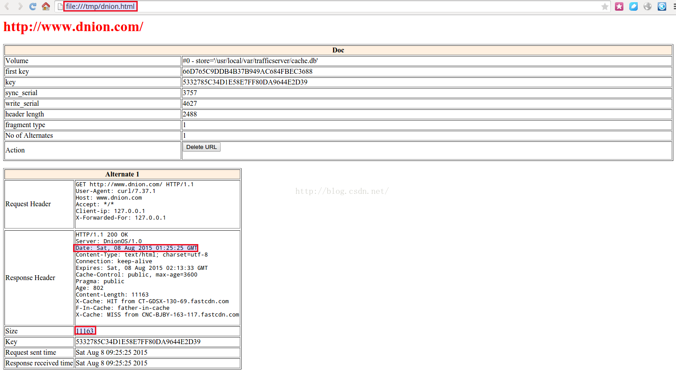Select write_serial value 4627

pos(190,104)
